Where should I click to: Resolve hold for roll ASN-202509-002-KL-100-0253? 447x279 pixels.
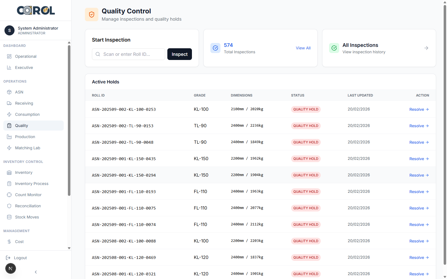(x=419, y=109)
